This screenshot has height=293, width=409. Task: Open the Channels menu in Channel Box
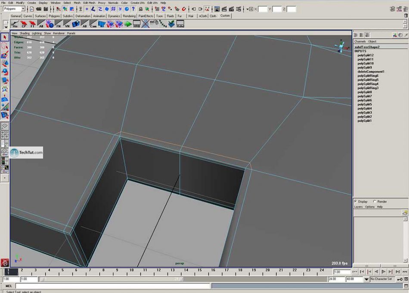click(x=359, y=41)
